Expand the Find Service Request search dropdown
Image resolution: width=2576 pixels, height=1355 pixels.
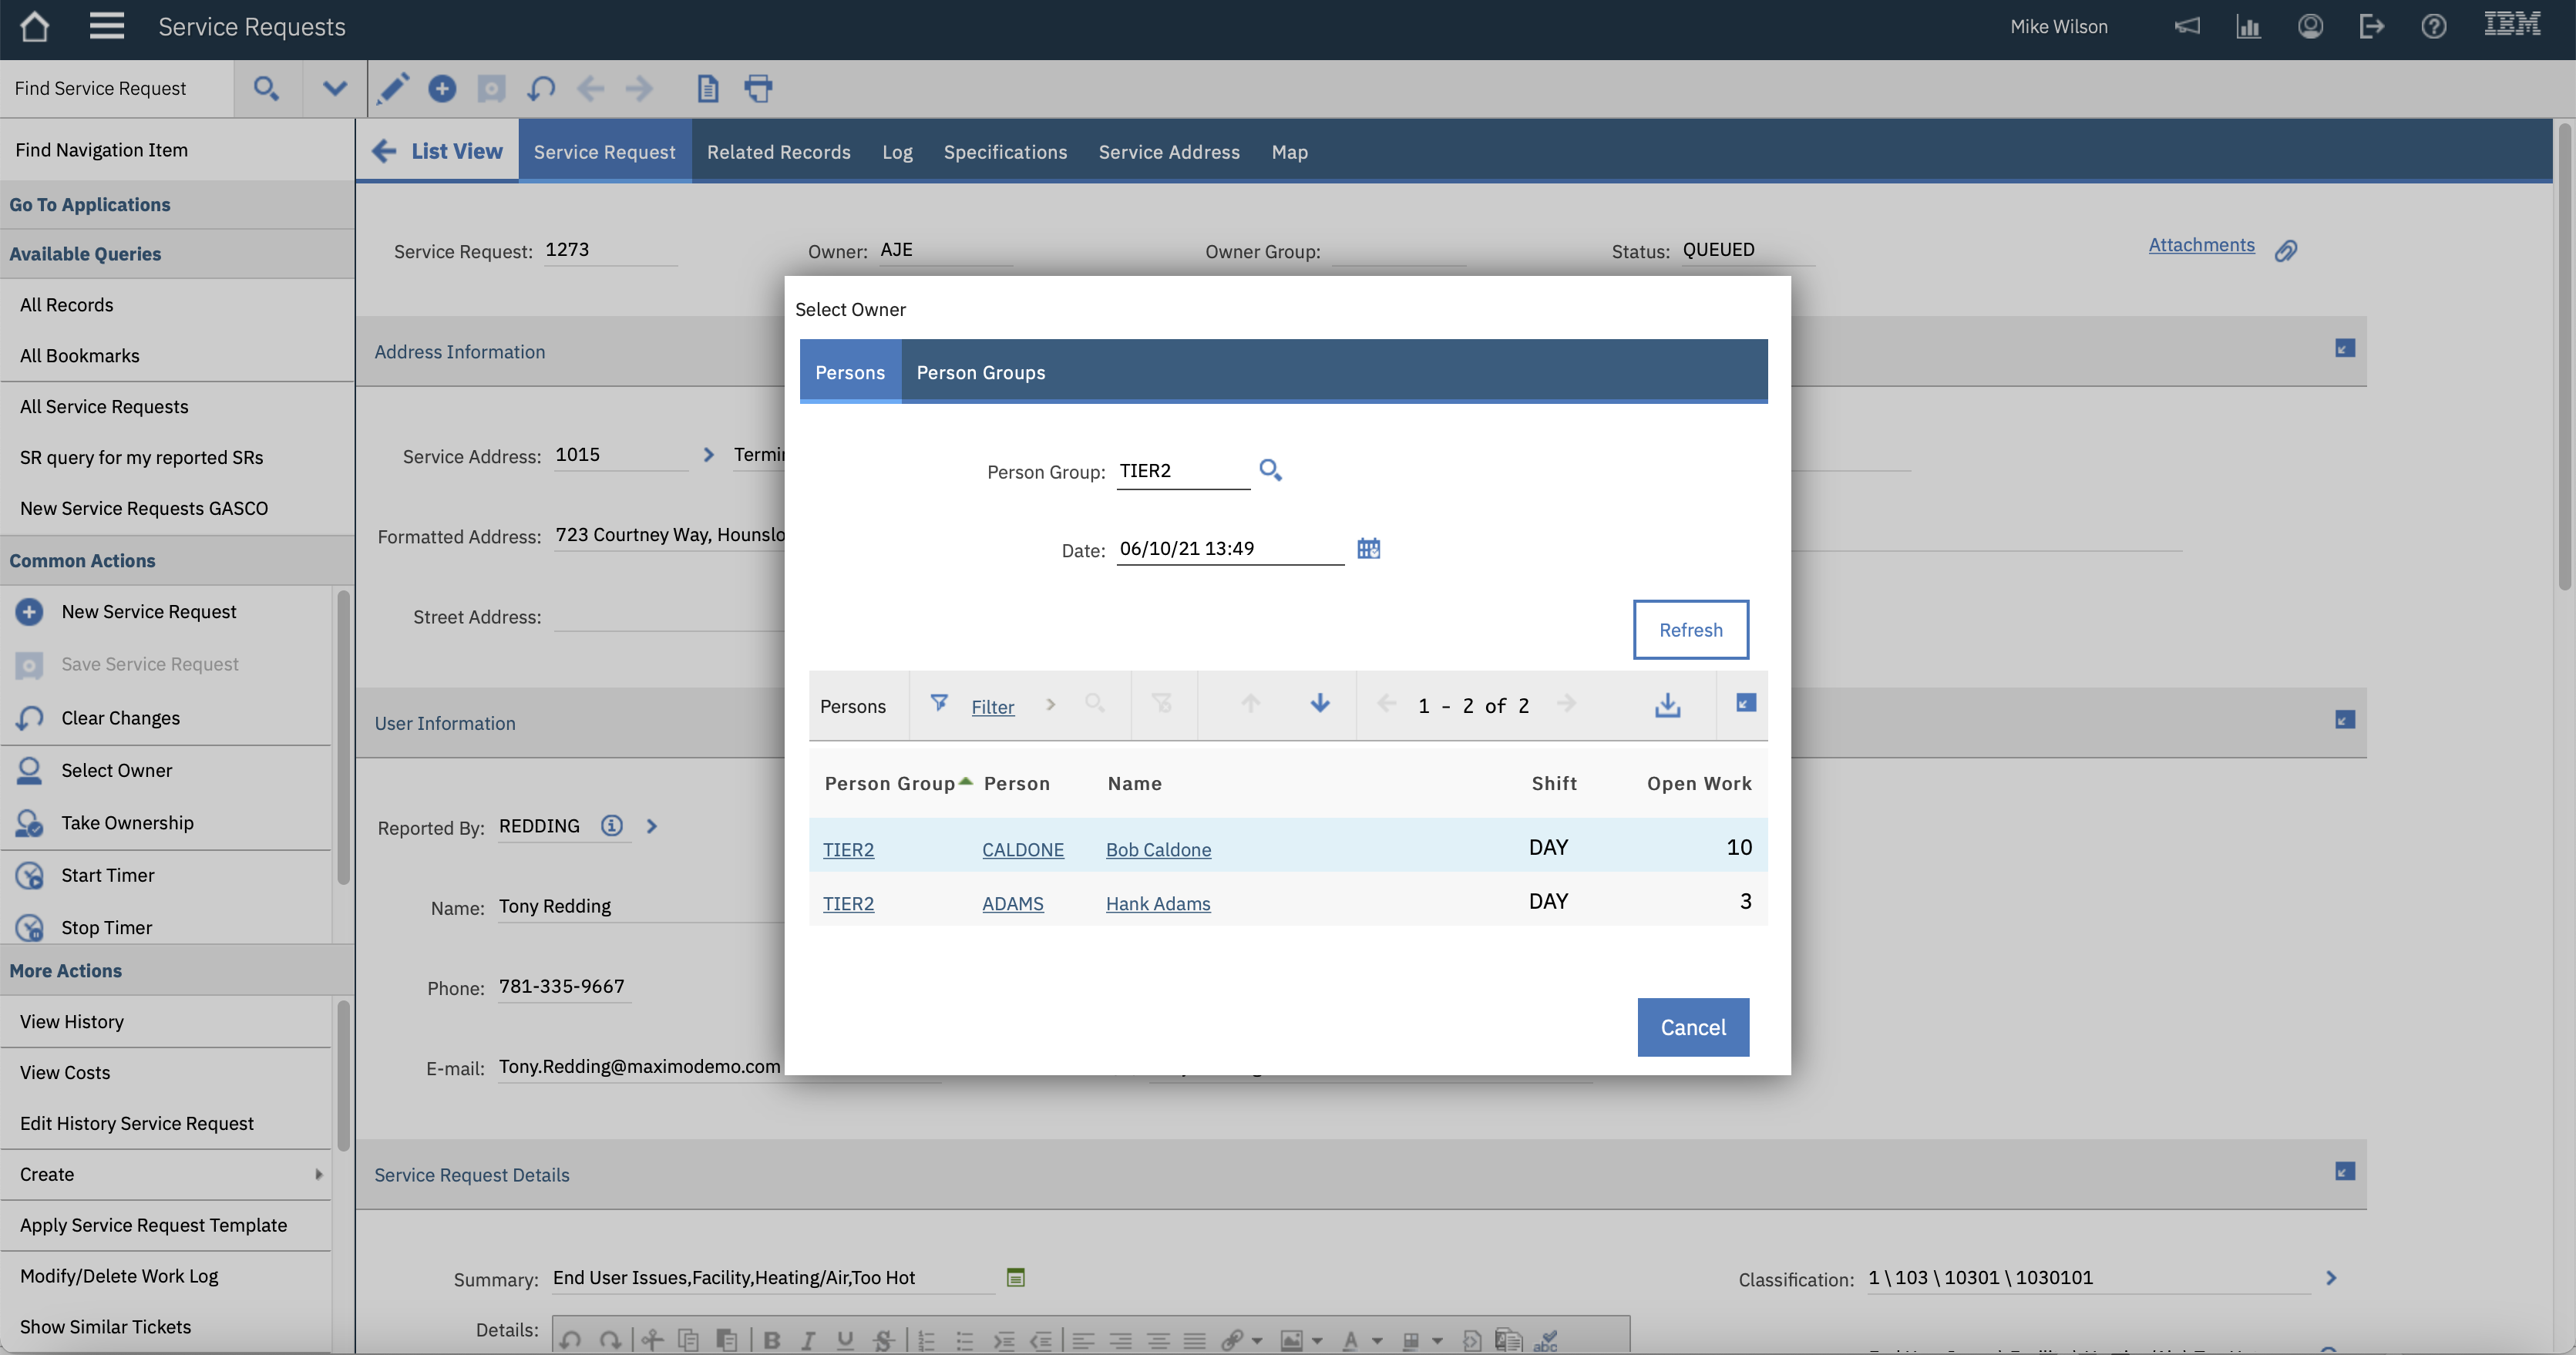[x=334, y=88]
